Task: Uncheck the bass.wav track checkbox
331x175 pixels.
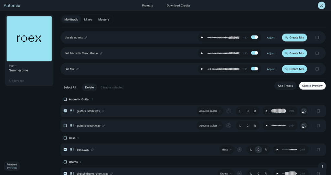Action: point(65,150)
